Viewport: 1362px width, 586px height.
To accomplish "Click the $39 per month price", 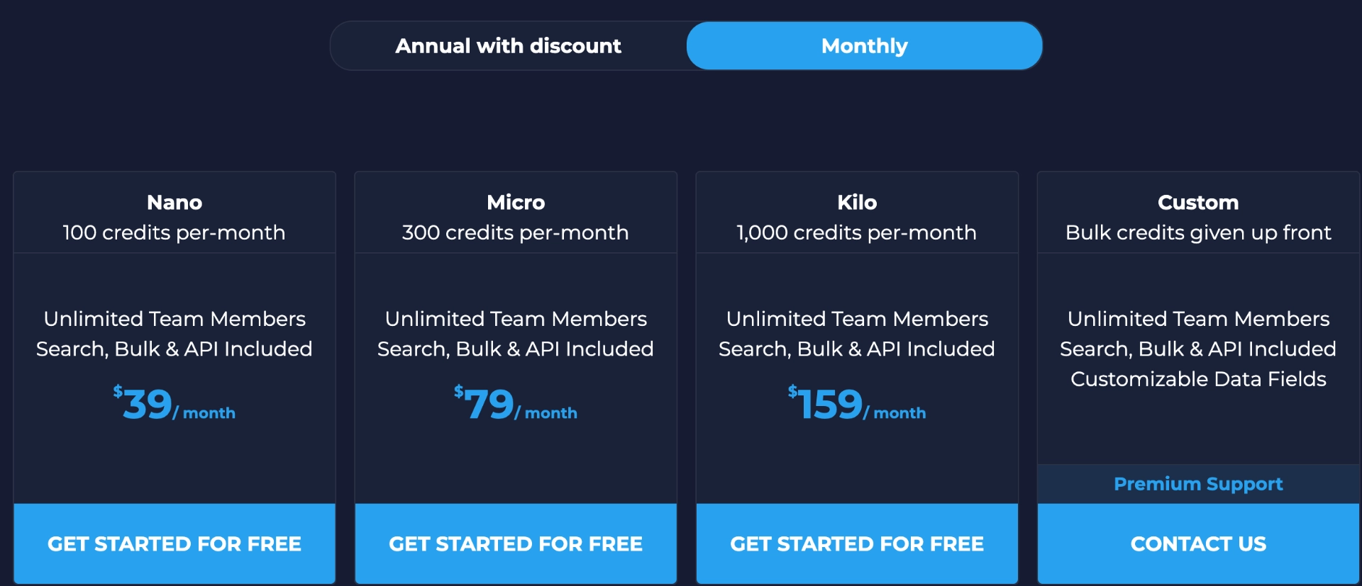I will (x=175, y=405).
